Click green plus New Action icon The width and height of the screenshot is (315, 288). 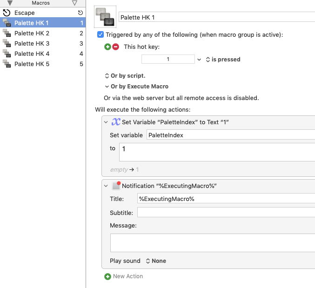pos(108,276)
